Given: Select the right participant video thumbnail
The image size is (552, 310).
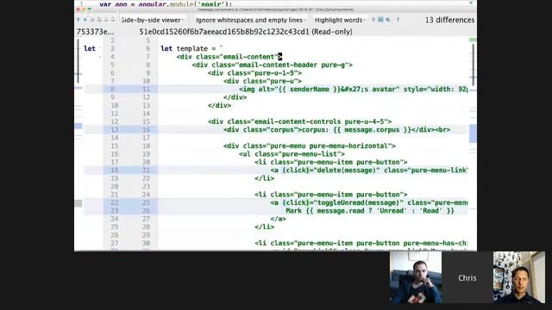Looking at the screenshot, I should [x=519, y=277].
